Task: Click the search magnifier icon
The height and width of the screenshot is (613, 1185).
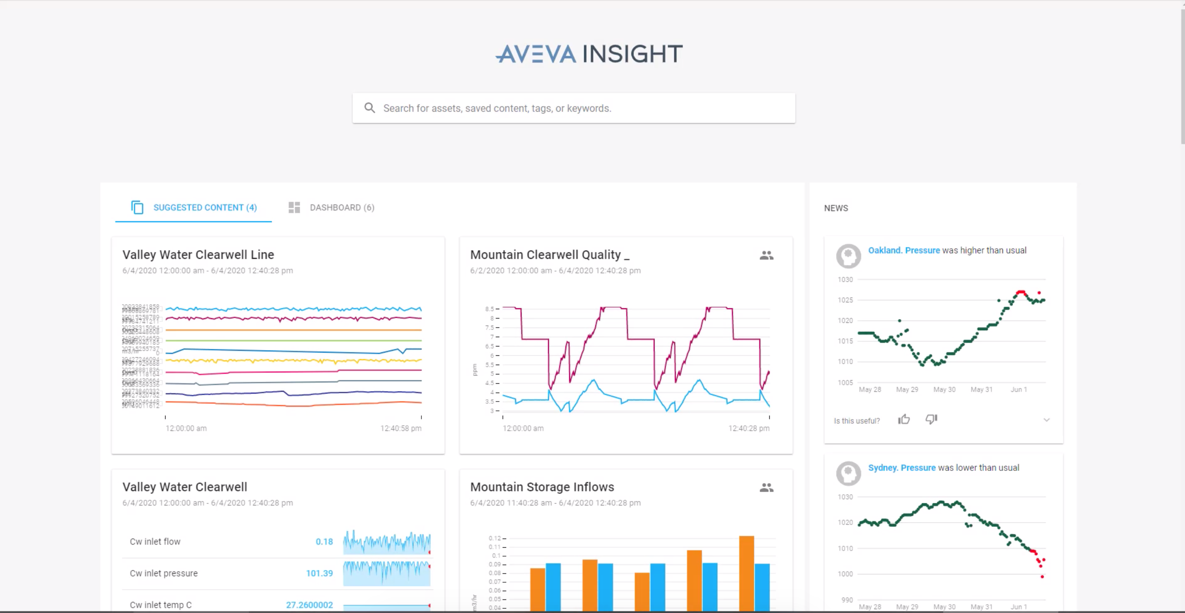Action: coord(369,108)
